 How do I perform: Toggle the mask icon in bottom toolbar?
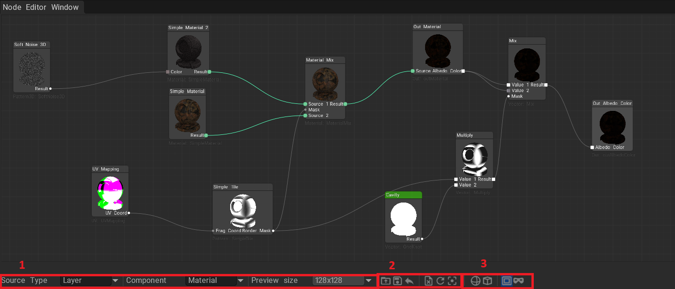519,281
